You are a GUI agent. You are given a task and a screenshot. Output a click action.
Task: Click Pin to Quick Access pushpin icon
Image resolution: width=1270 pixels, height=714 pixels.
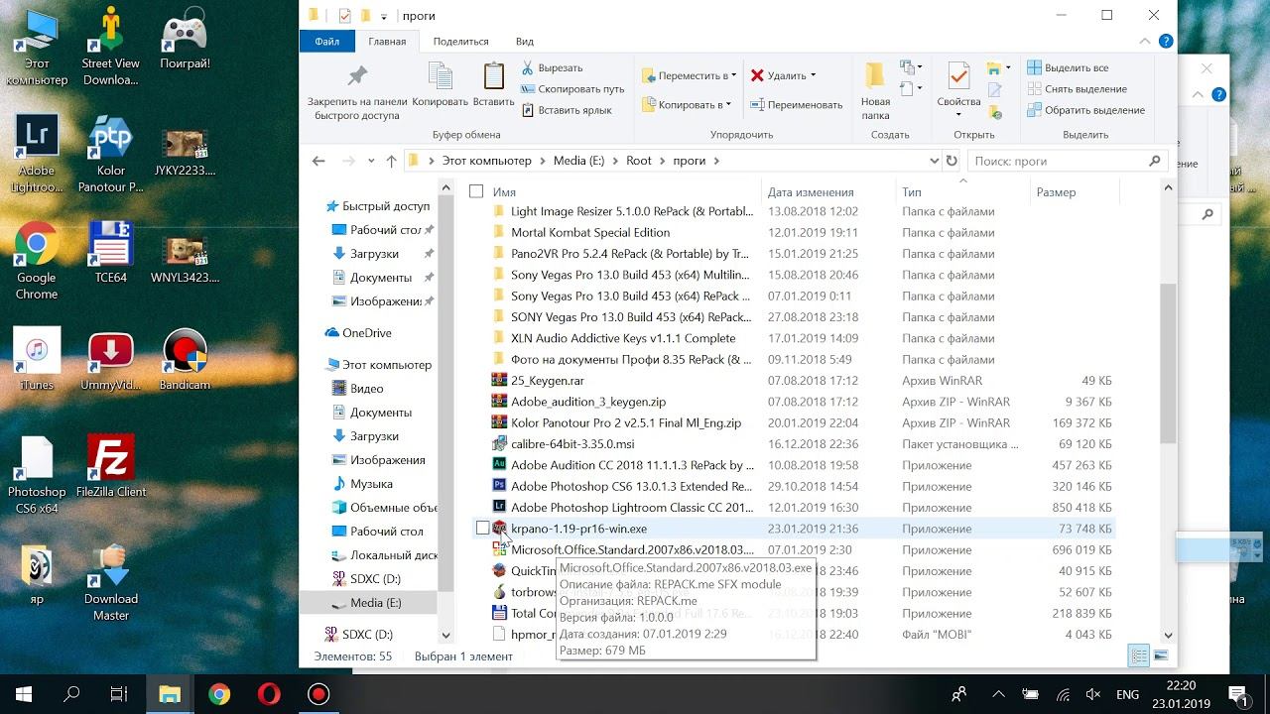357,76
